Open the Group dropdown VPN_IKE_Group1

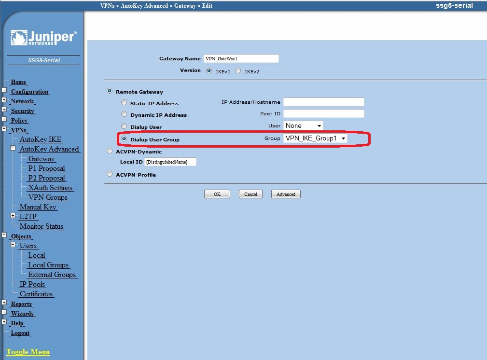click(315, 138)
